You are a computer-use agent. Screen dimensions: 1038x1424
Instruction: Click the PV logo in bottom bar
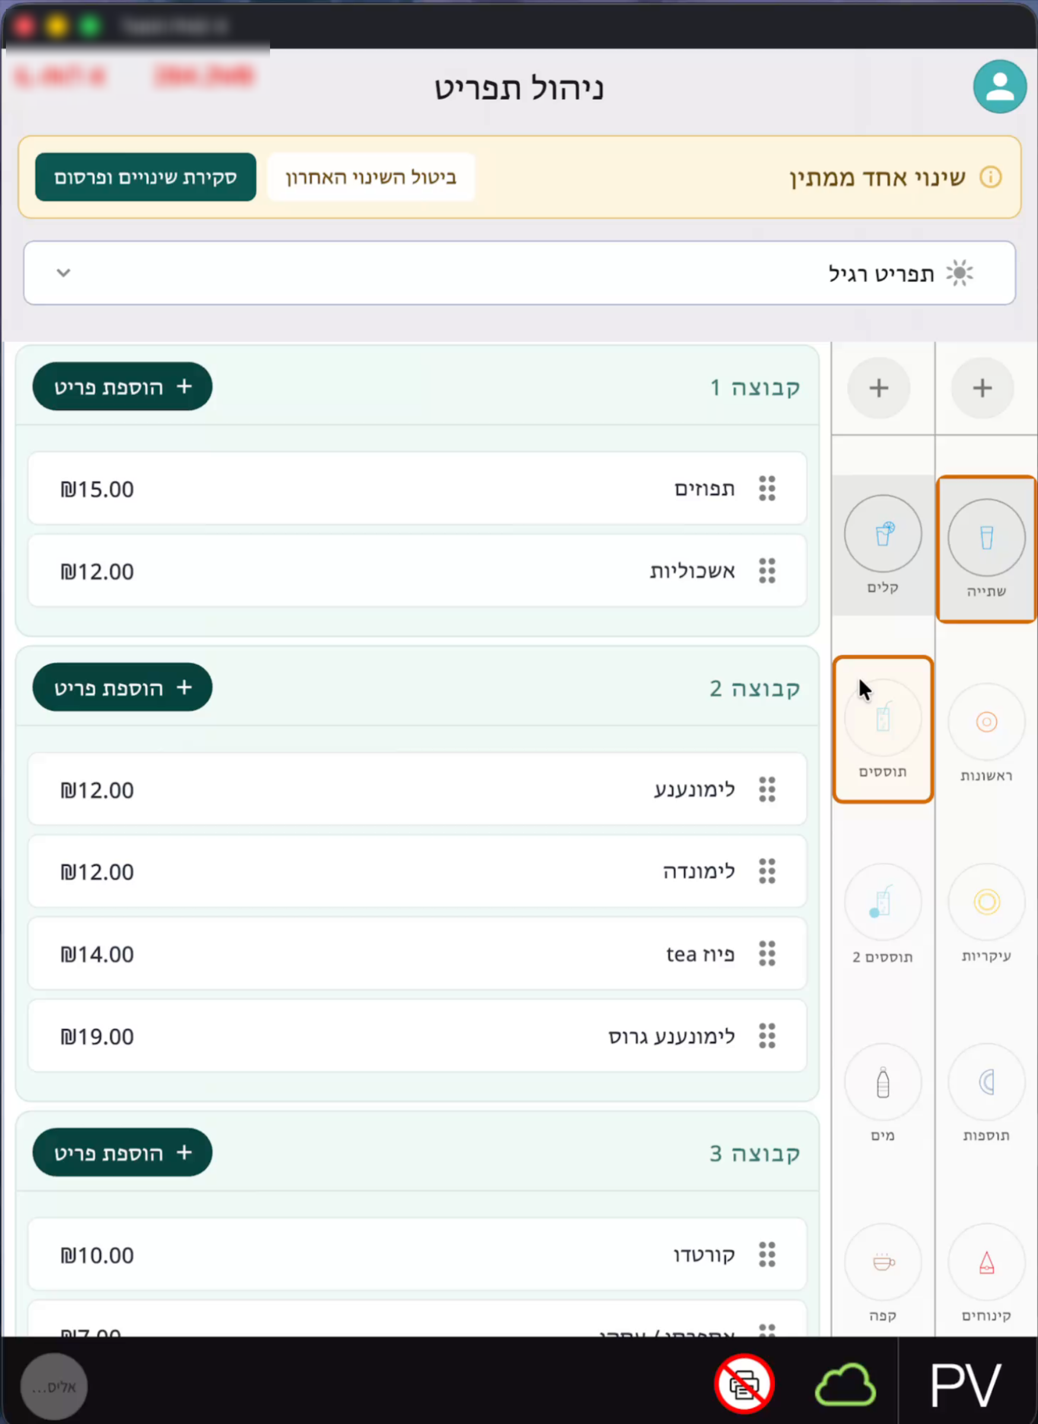pyautogui.click(x=966, y=1385)
